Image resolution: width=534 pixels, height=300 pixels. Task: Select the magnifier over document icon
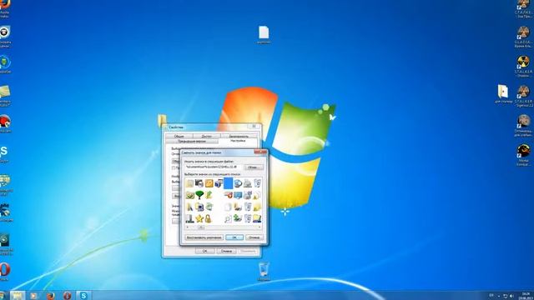[228, 218]
